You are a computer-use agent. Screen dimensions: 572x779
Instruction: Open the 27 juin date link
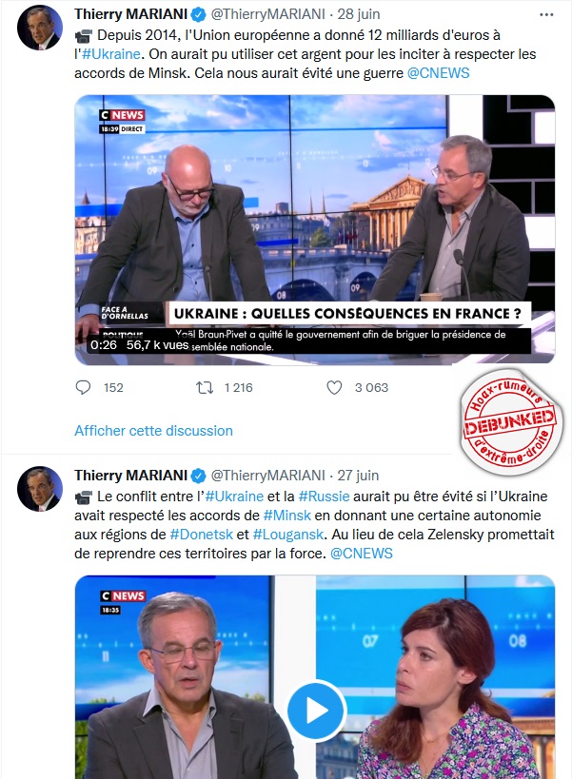[x=358, y=476]
